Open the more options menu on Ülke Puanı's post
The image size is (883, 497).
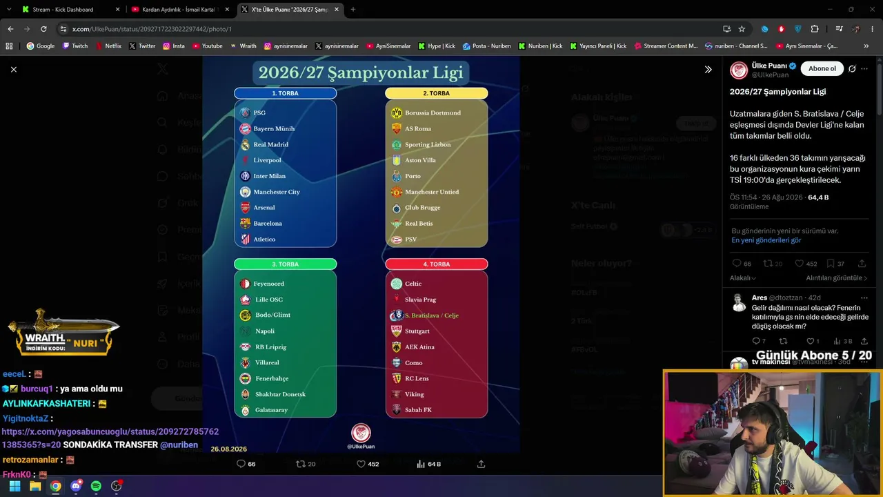864,68
